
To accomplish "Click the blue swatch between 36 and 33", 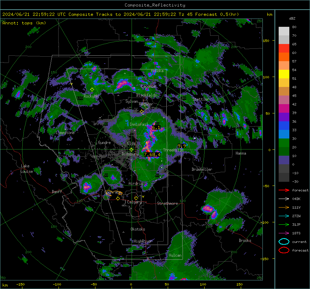I will pyautogui.click(x=284, y=126).
